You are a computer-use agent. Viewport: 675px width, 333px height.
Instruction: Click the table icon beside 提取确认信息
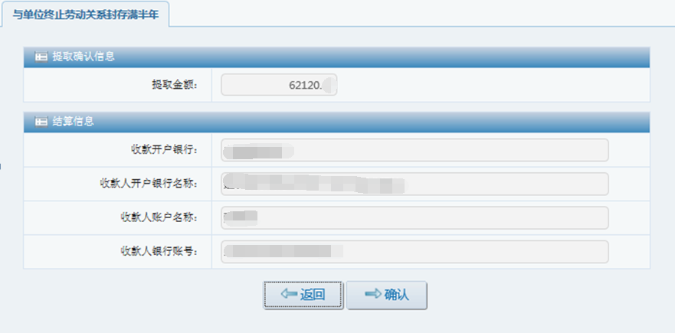click(41, 57)
